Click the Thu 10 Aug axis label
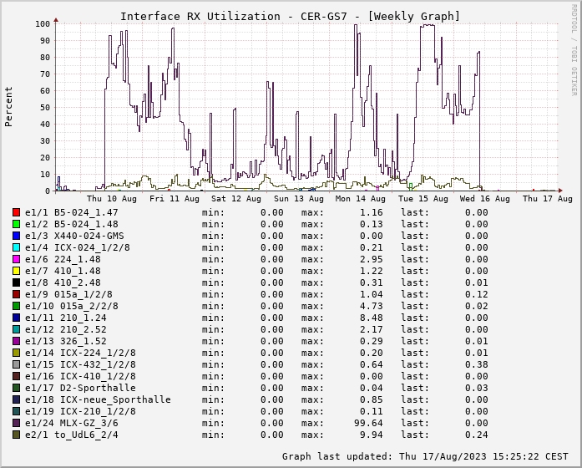 point(111,199)
